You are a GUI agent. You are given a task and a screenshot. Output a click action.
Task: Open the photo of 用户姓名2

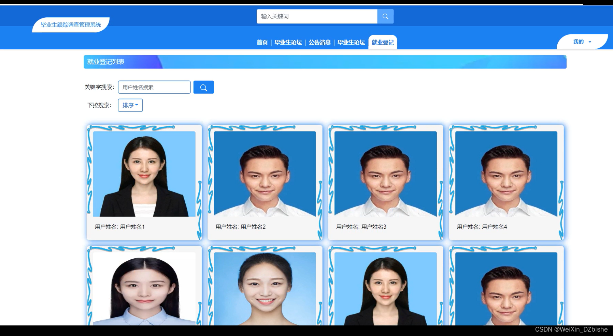[265, 174]
